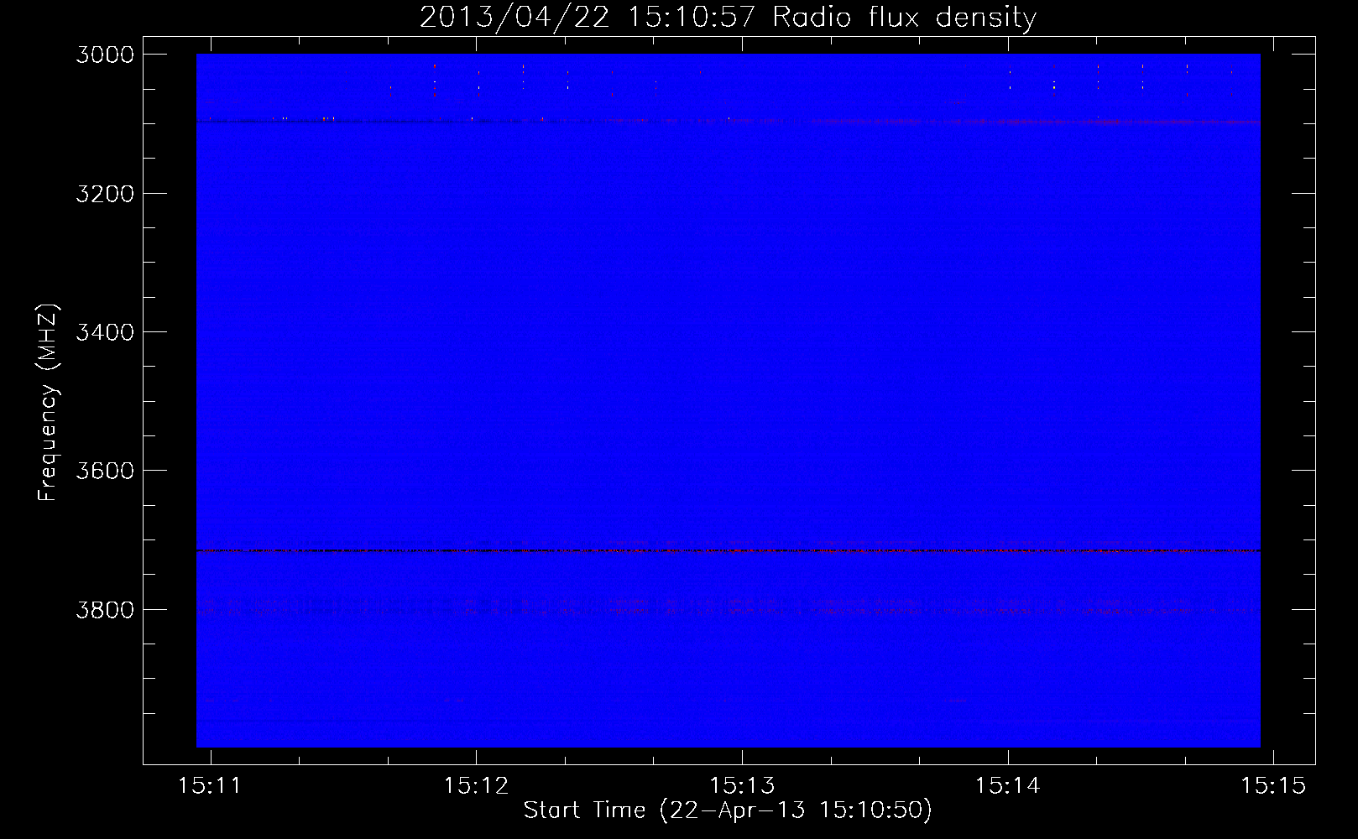The image size is (1358, 839).
Task: Click the 15:14 time tick label
Action: pyautogui.click(x=1007, y=785)
